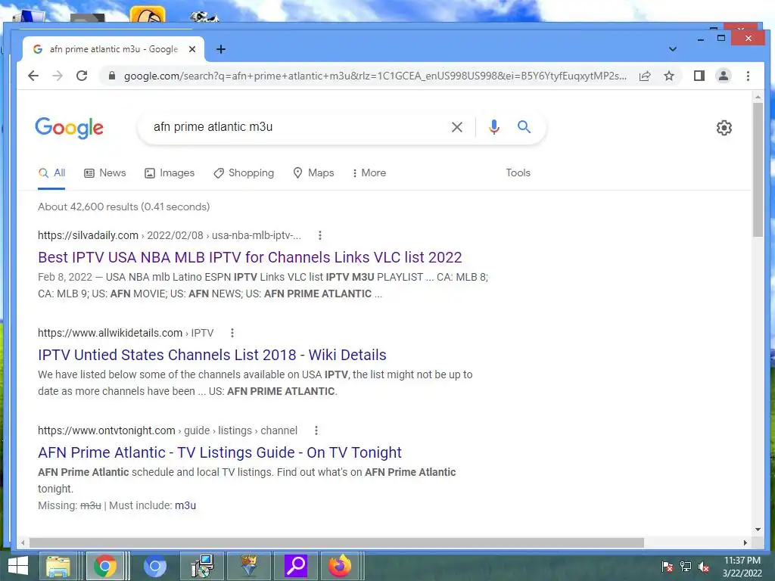775x581 pixels.
Task: Open the search Tools options
Action: (x=518, y=173)
